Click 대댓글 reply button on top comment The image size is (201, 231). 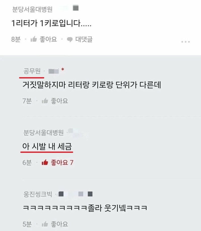[84, 39]
